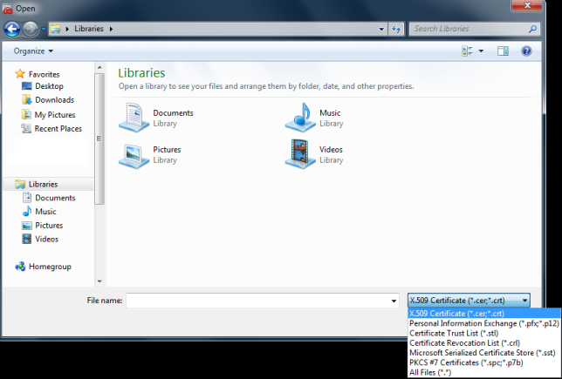Choose Personal Information Exchange file type
Screen dimensions: 562x379
tap(482, 323)
